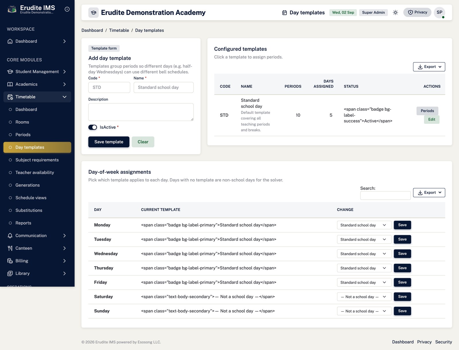The width and height of the screenshot is (459, 350).
Task: Open Export dropdown in Configured templates
Action: click(x=429, y=67)
